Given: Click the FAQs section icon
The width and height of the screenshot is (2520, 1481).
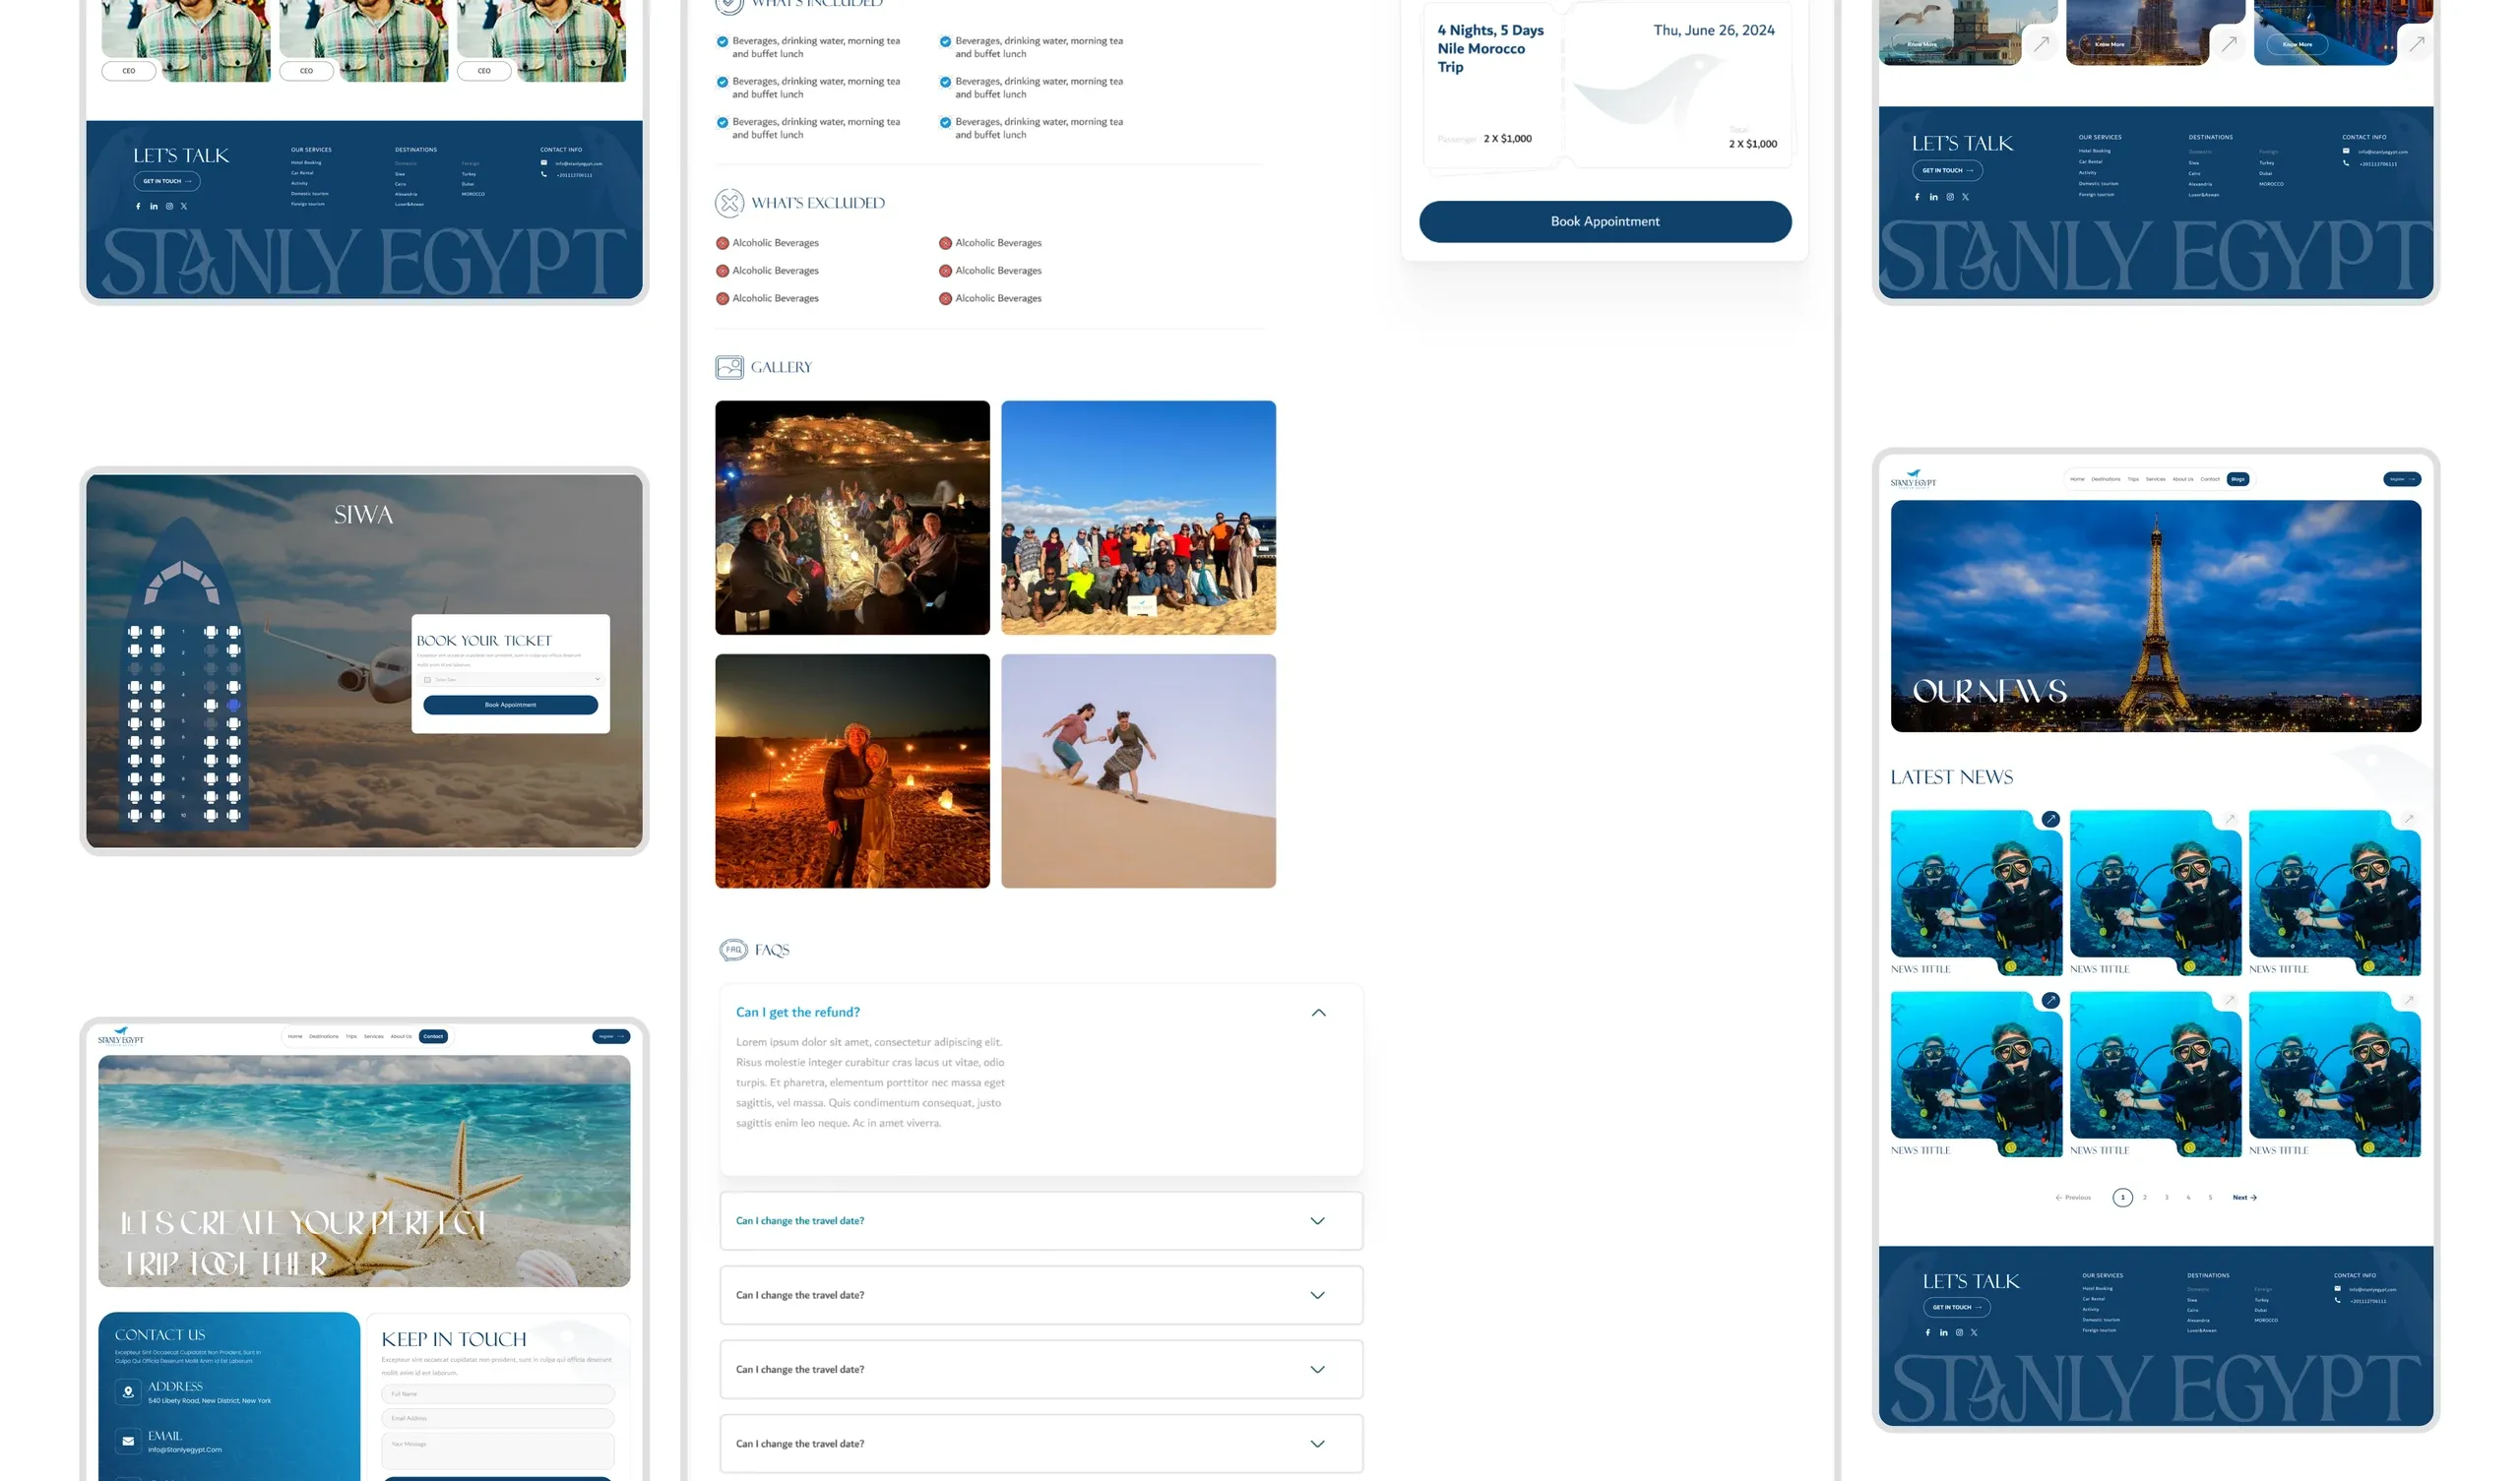Looking at the screenshot, I should pos(733,949).
